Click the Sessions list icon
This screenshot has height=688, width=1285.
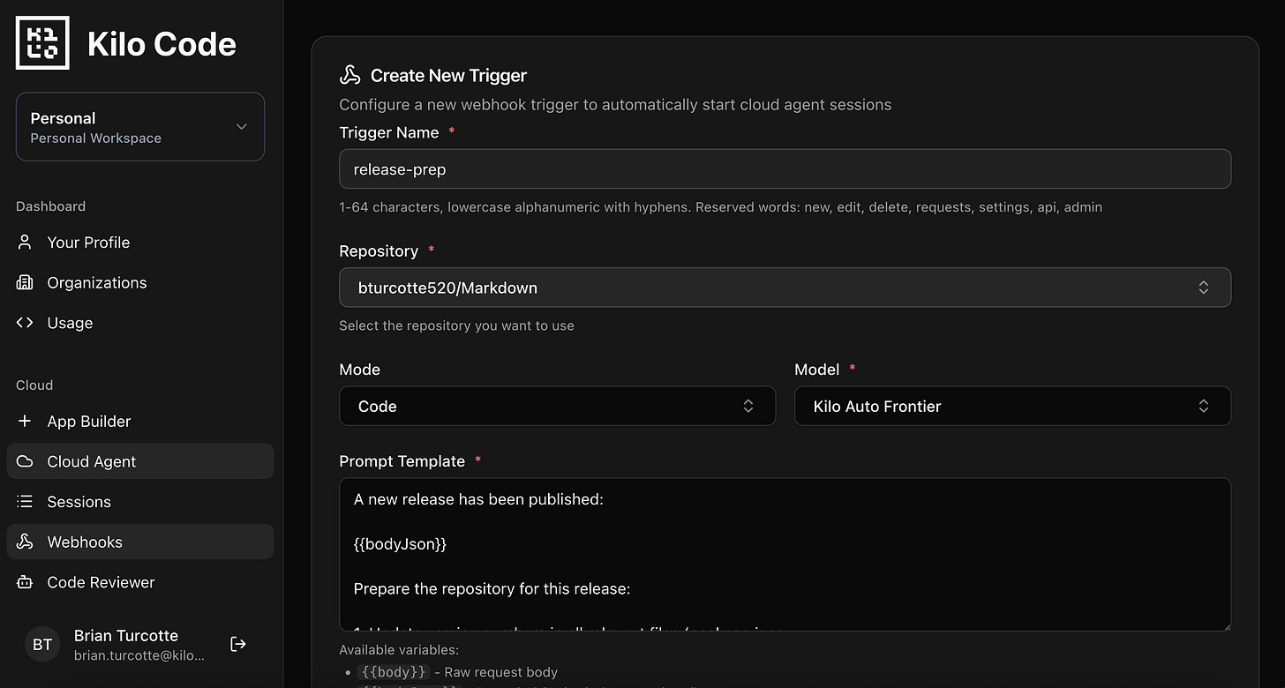point(25,502)
